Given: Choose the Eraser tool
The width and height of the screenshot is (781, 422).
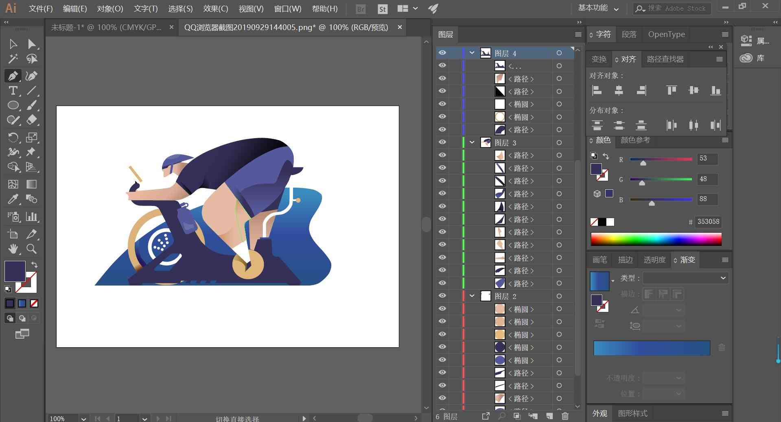Looking at the screenshot, I should coord(31,120).
